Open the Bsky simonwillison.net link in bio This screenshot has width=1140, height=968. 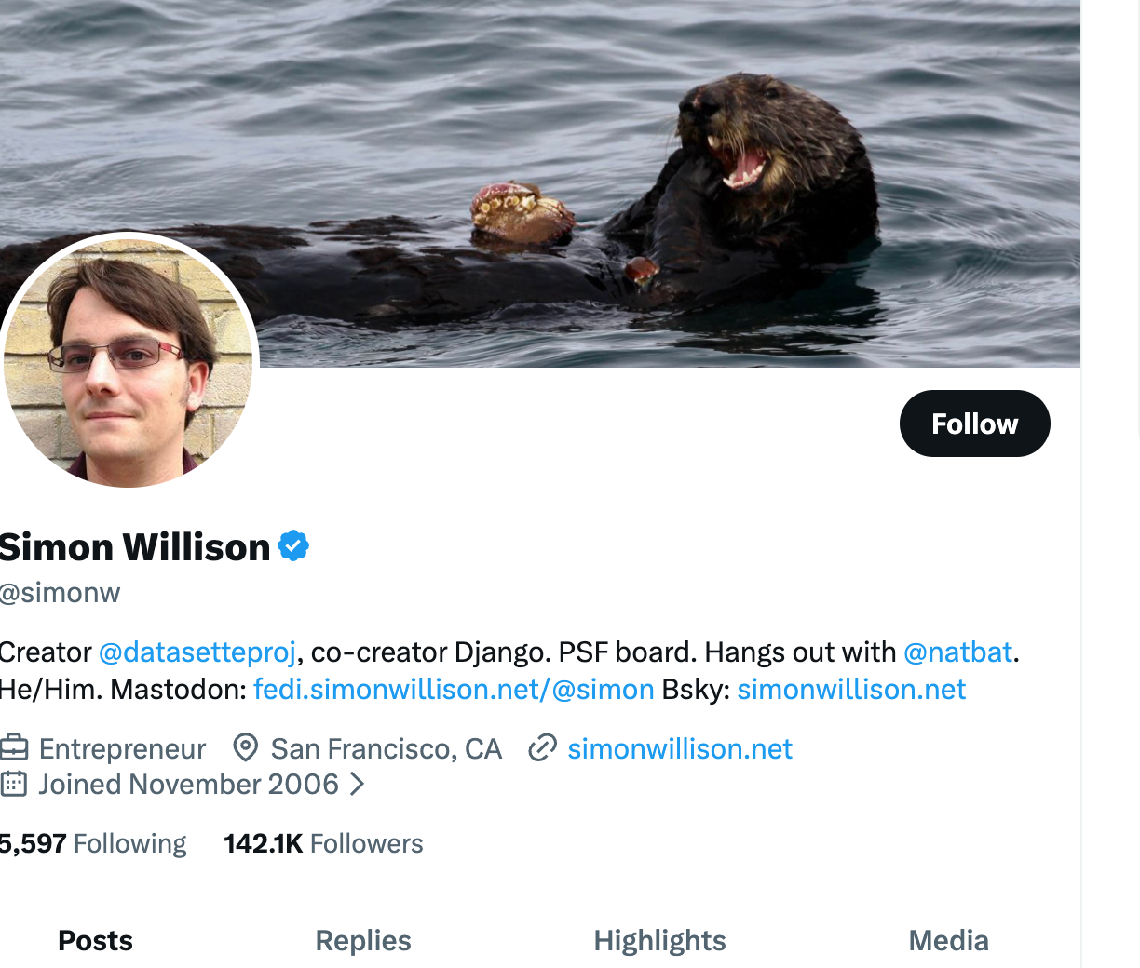tap(851, 690)
